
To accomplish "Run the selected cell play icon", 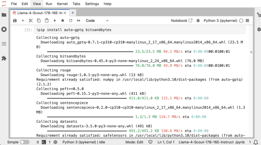I will click(x=55, y=21).
